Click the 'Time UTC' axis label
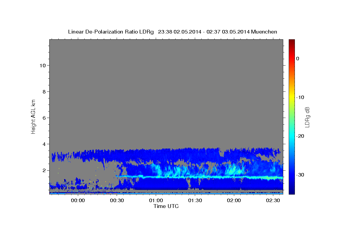This screenshot has height=233, width=350. click(166, 206)
